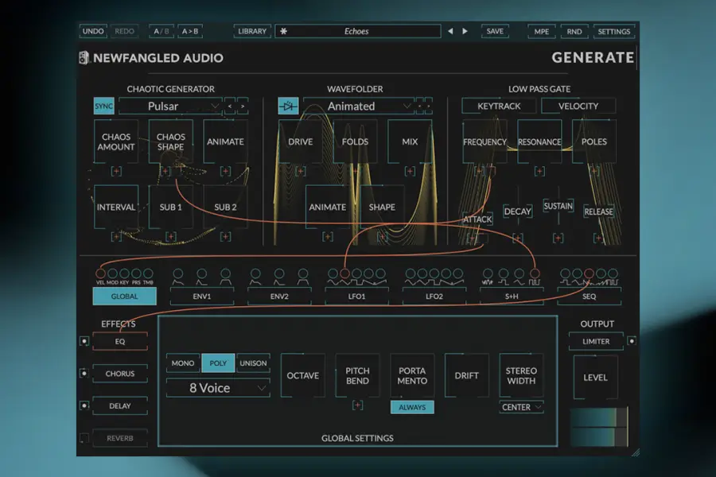Enable KEYTRACK on the Low Pass Gate

(499, 106)
